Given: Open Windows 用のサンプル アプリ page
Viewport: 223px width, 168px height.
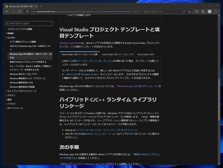Looking at the screenshot, I should [23, 74].
